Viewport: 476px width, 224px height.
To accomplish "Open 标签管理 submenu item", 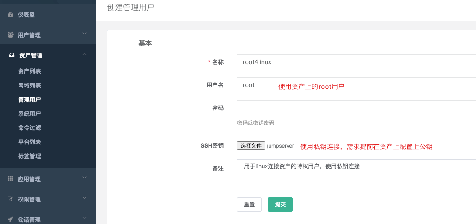I will click(30, 156).
